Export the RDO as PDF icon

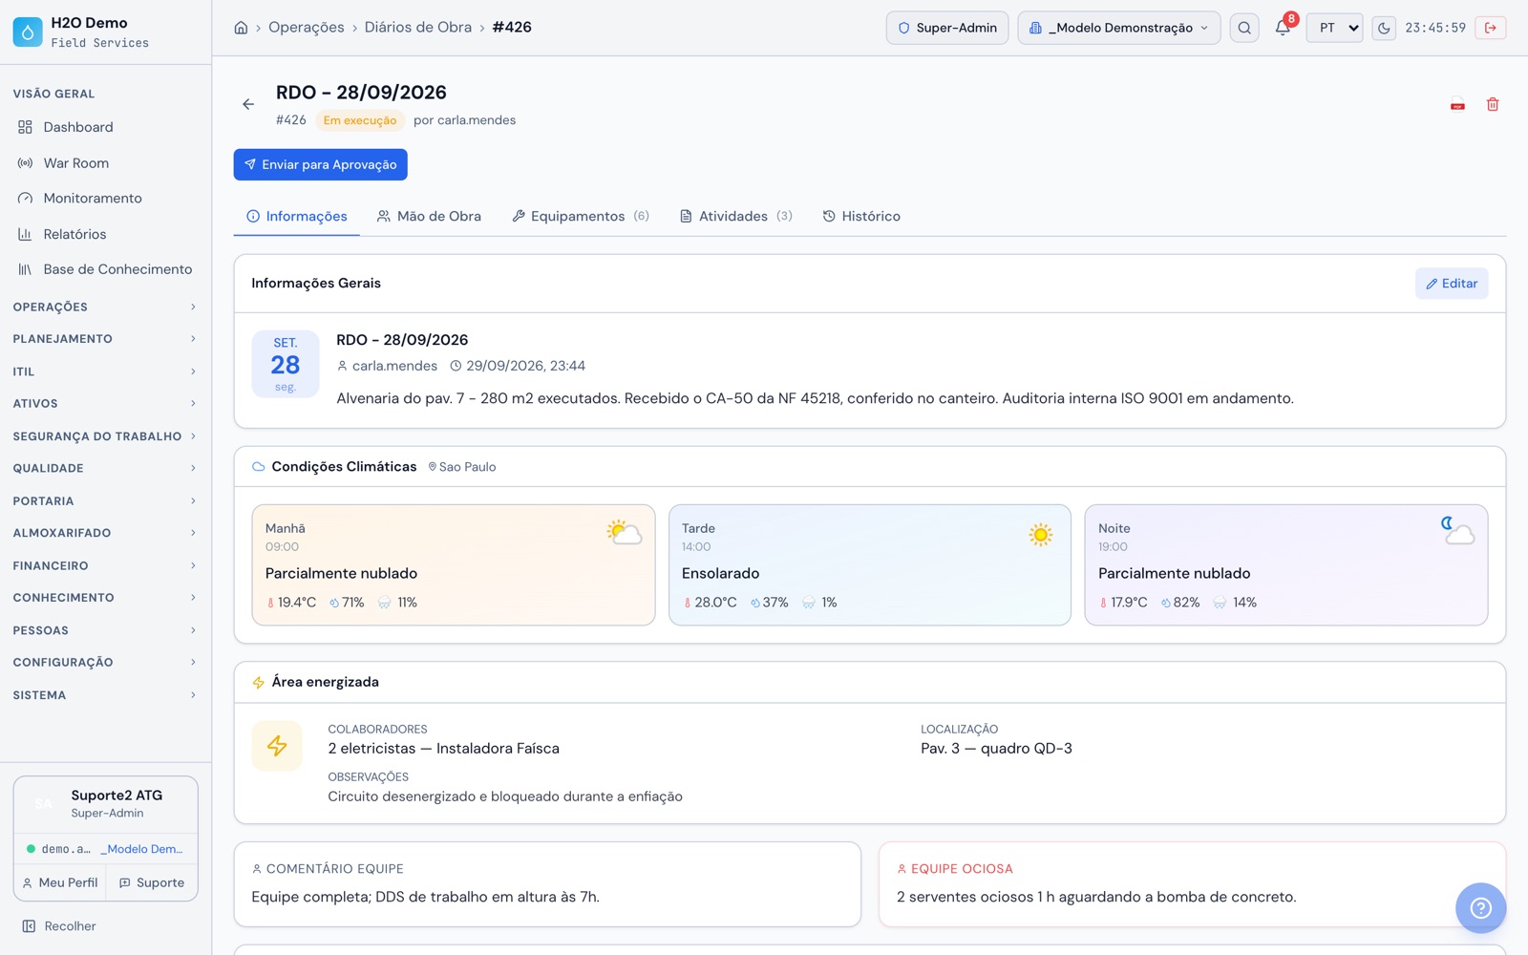pos(1457,104)
